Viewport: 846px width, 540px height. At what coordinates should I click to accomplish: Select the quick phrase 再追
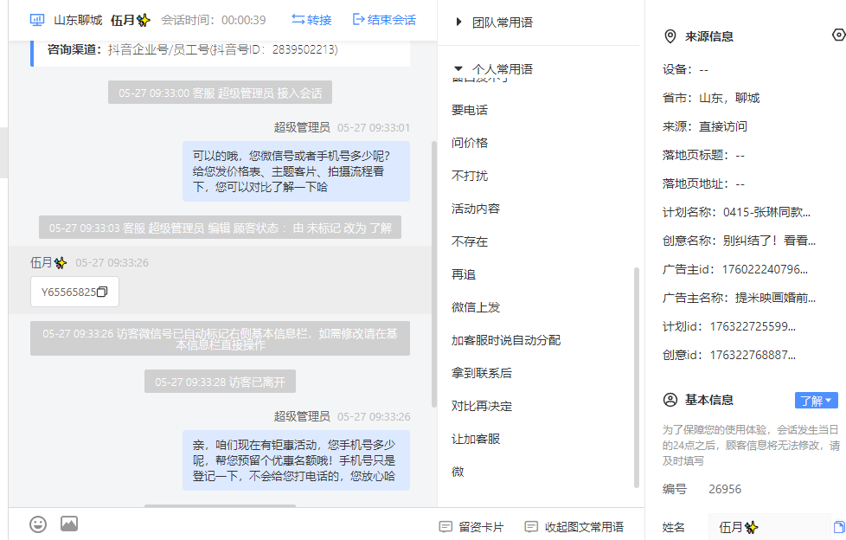(464, 275)
